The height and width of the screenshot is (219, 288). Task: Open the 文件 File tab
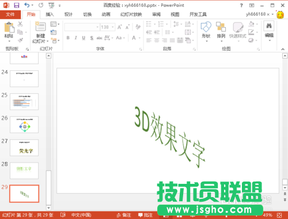pyautogui.click(x=10, y=14)
